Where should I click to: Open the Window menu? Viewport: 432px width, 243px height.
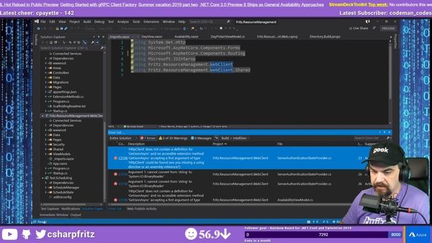point(169,22)
